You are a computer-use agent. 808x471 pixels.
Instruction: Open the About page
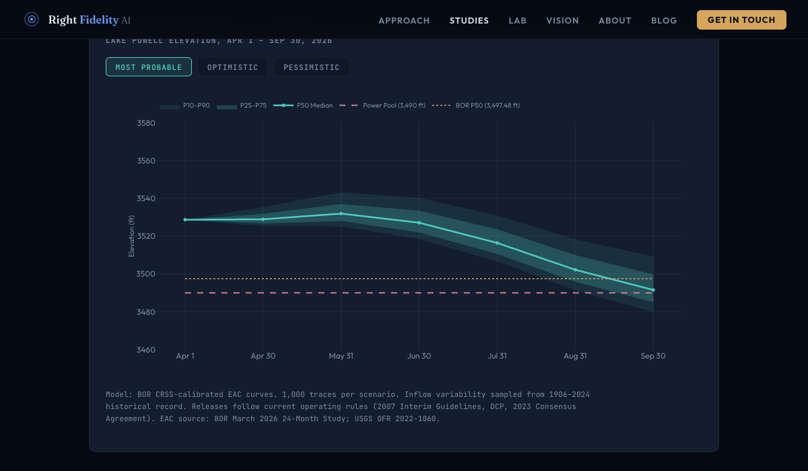(x=615, y=21)
